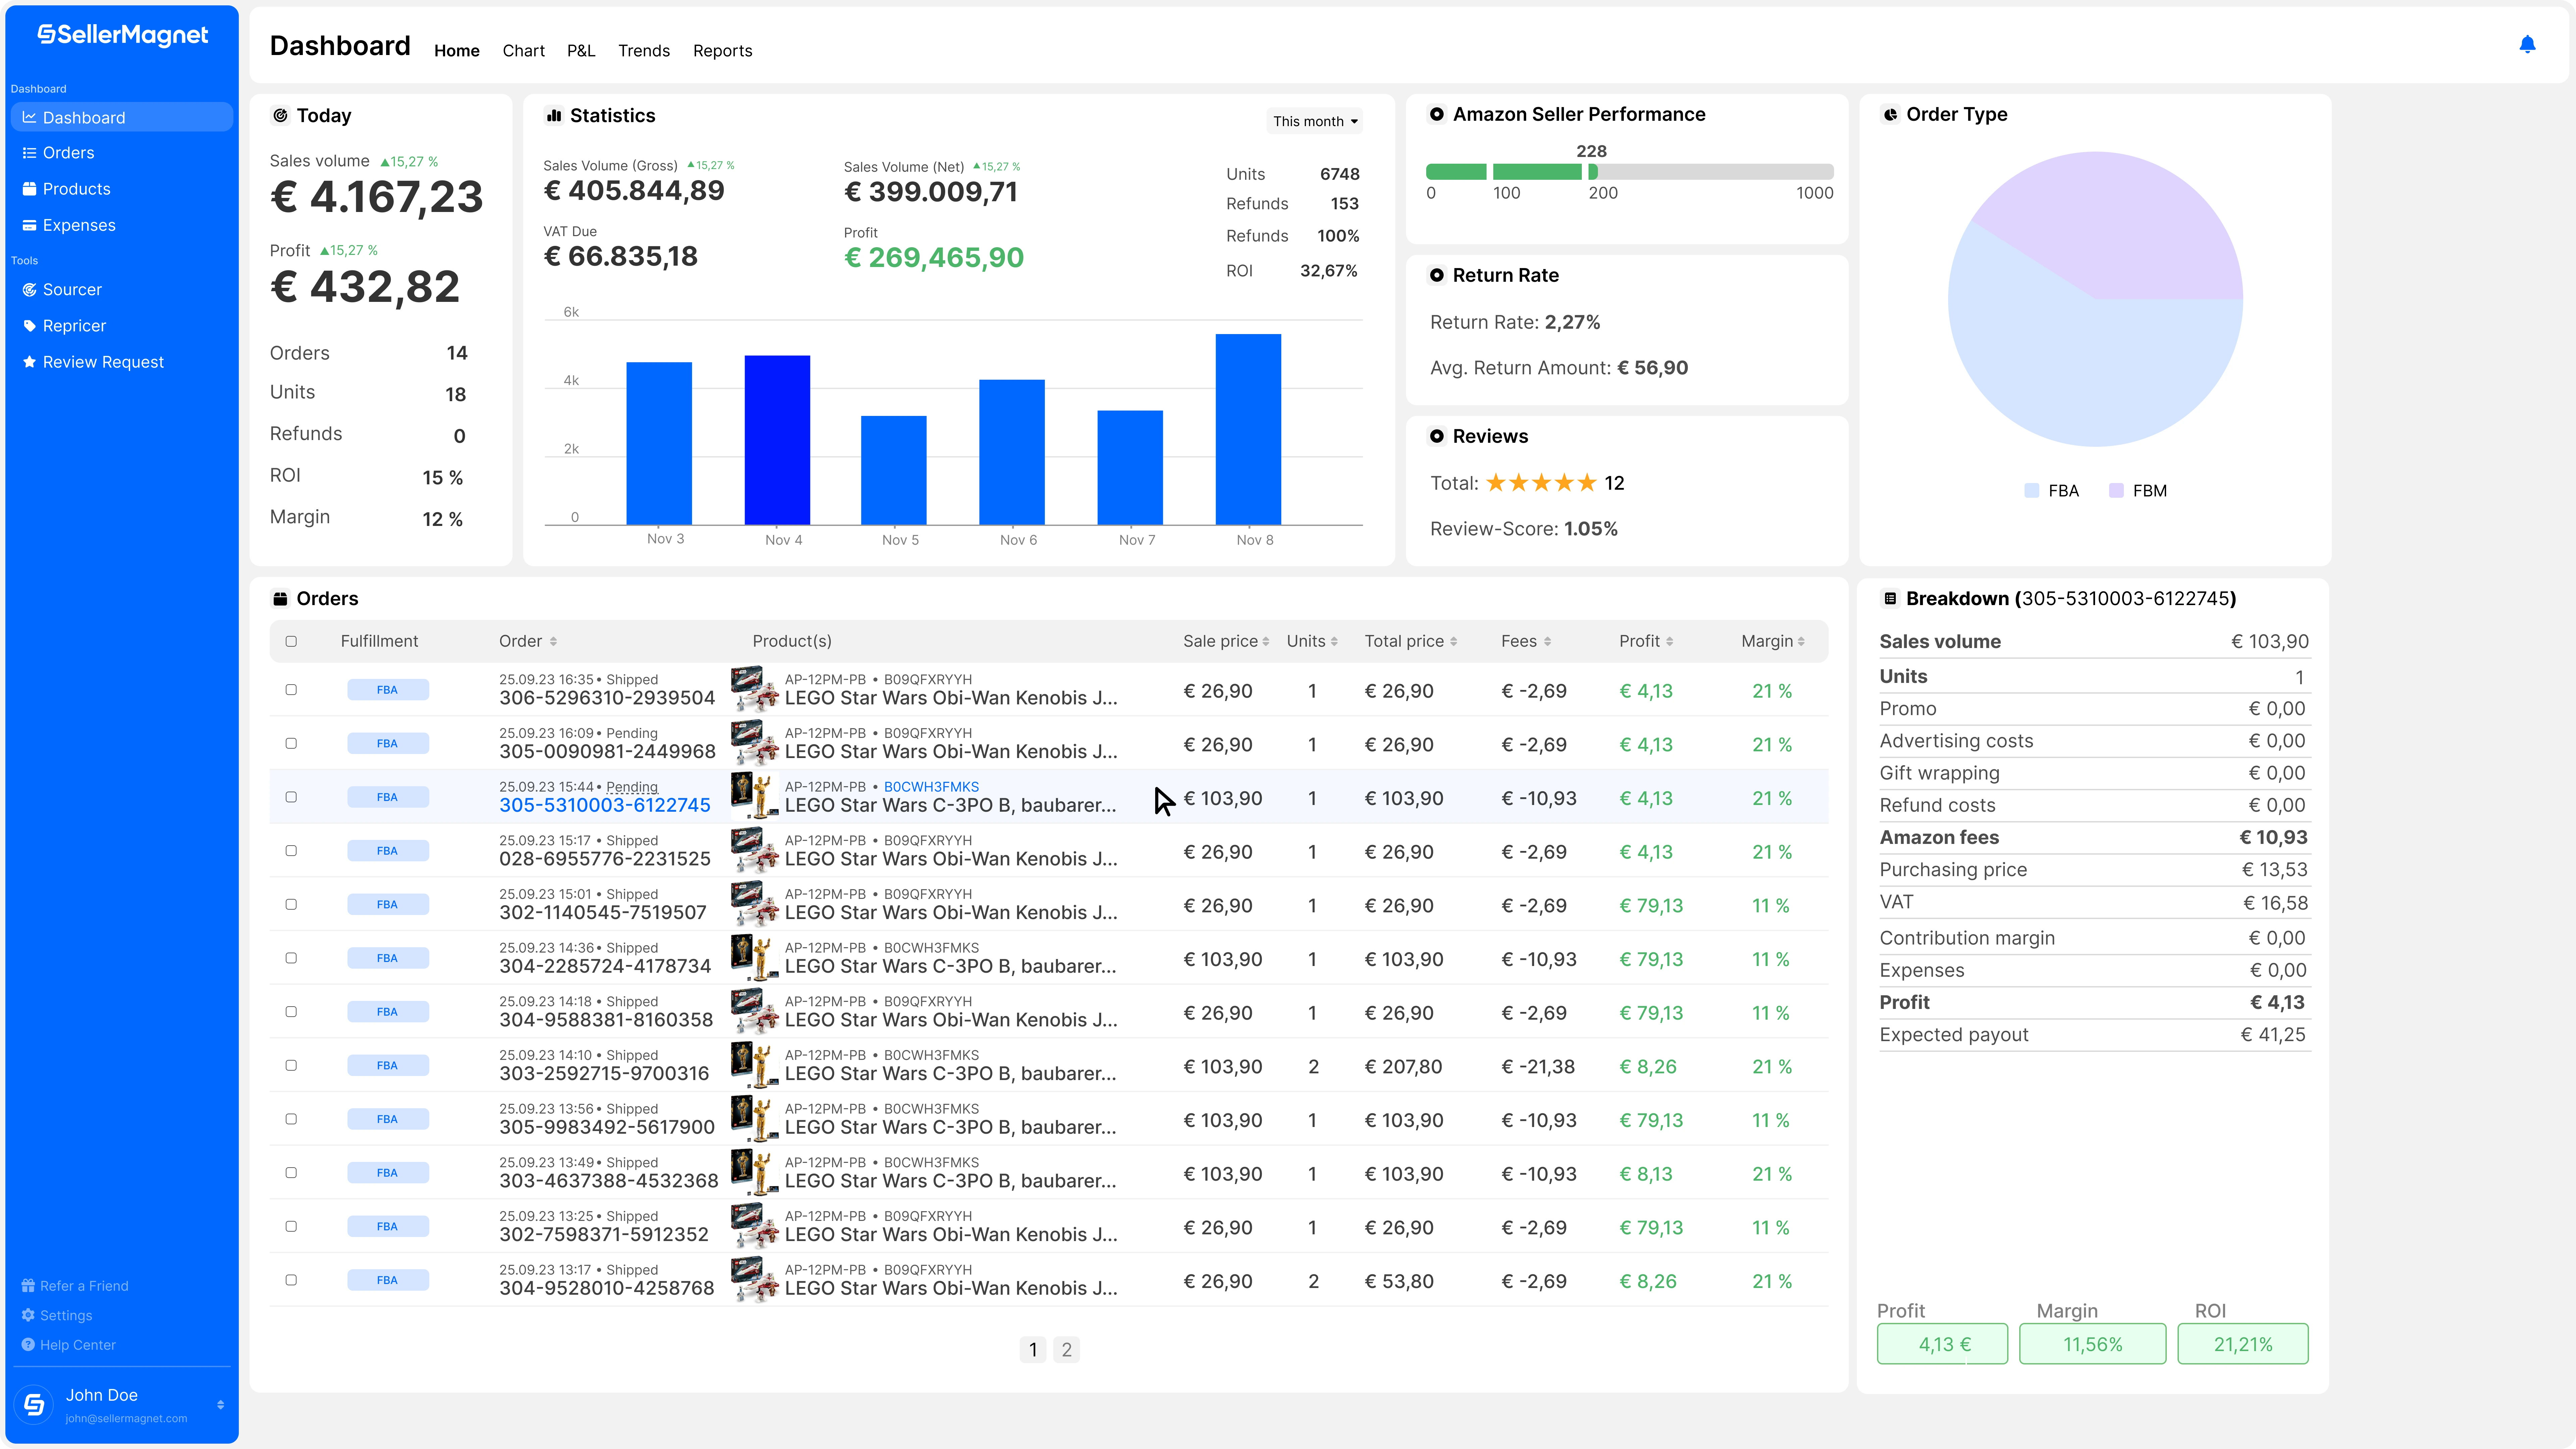Image resolution: width=2576 pixels, height=1449 pixels.
Task: Click the Nov 4 bar in chart
Action: point(777,440)
